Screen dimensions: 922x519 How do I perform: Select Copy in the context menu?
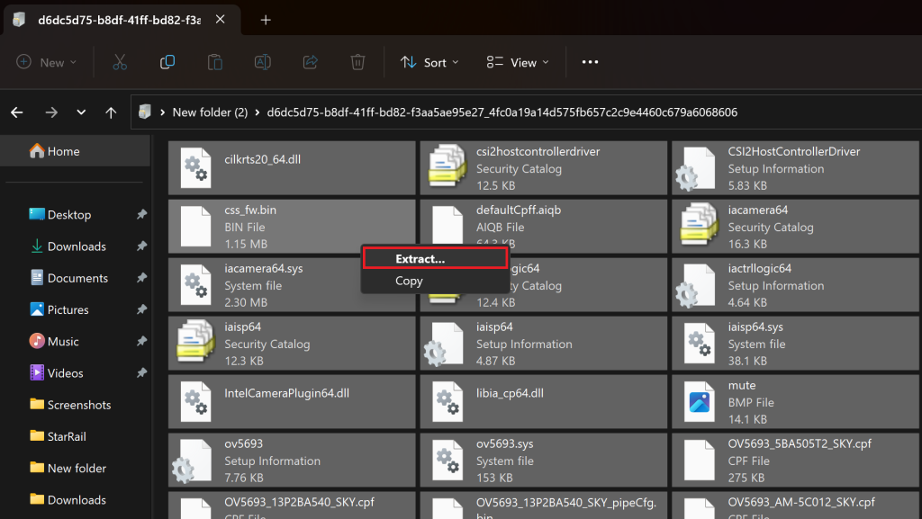coord(409,281)
